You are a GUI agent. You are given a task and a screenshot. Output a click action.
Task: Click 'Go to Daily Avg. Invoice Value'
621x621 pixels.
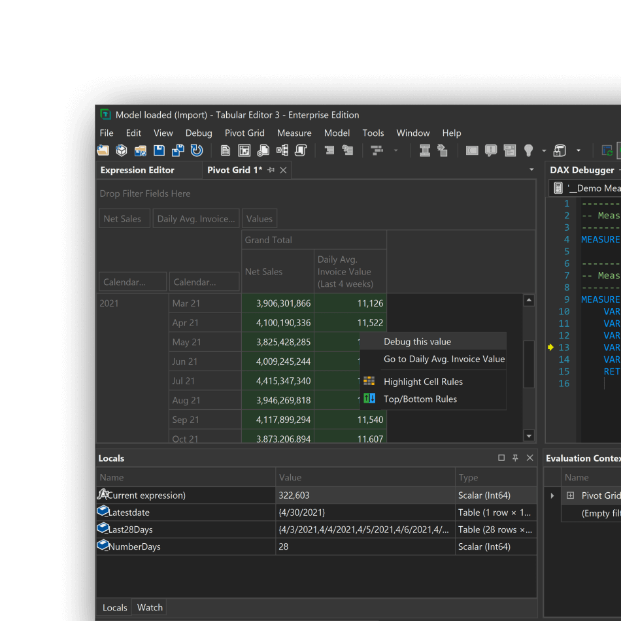click(x=444, y=359)
